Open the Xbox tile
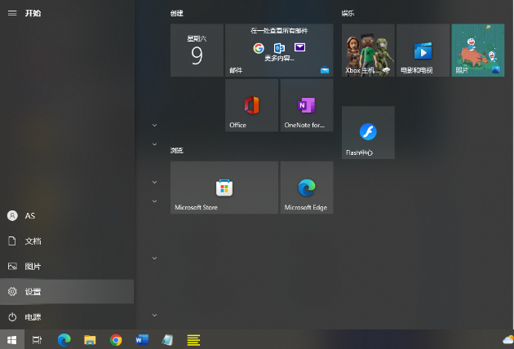The image size is (514, 349). coord(368,51)
